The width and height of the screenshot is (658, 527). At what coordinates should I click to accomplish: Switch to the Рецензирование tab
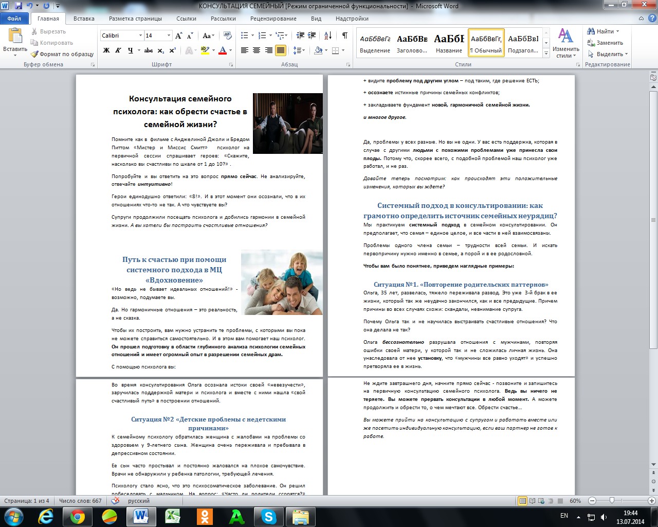273,19
